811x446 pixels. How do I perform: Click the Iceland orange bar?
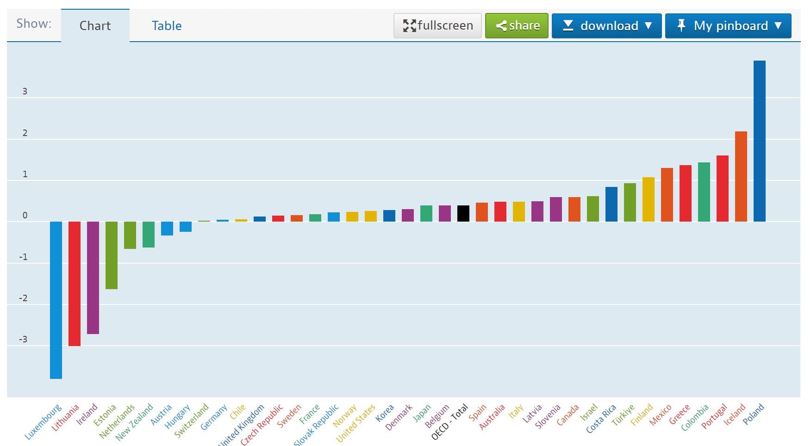[x=741, y=176]
